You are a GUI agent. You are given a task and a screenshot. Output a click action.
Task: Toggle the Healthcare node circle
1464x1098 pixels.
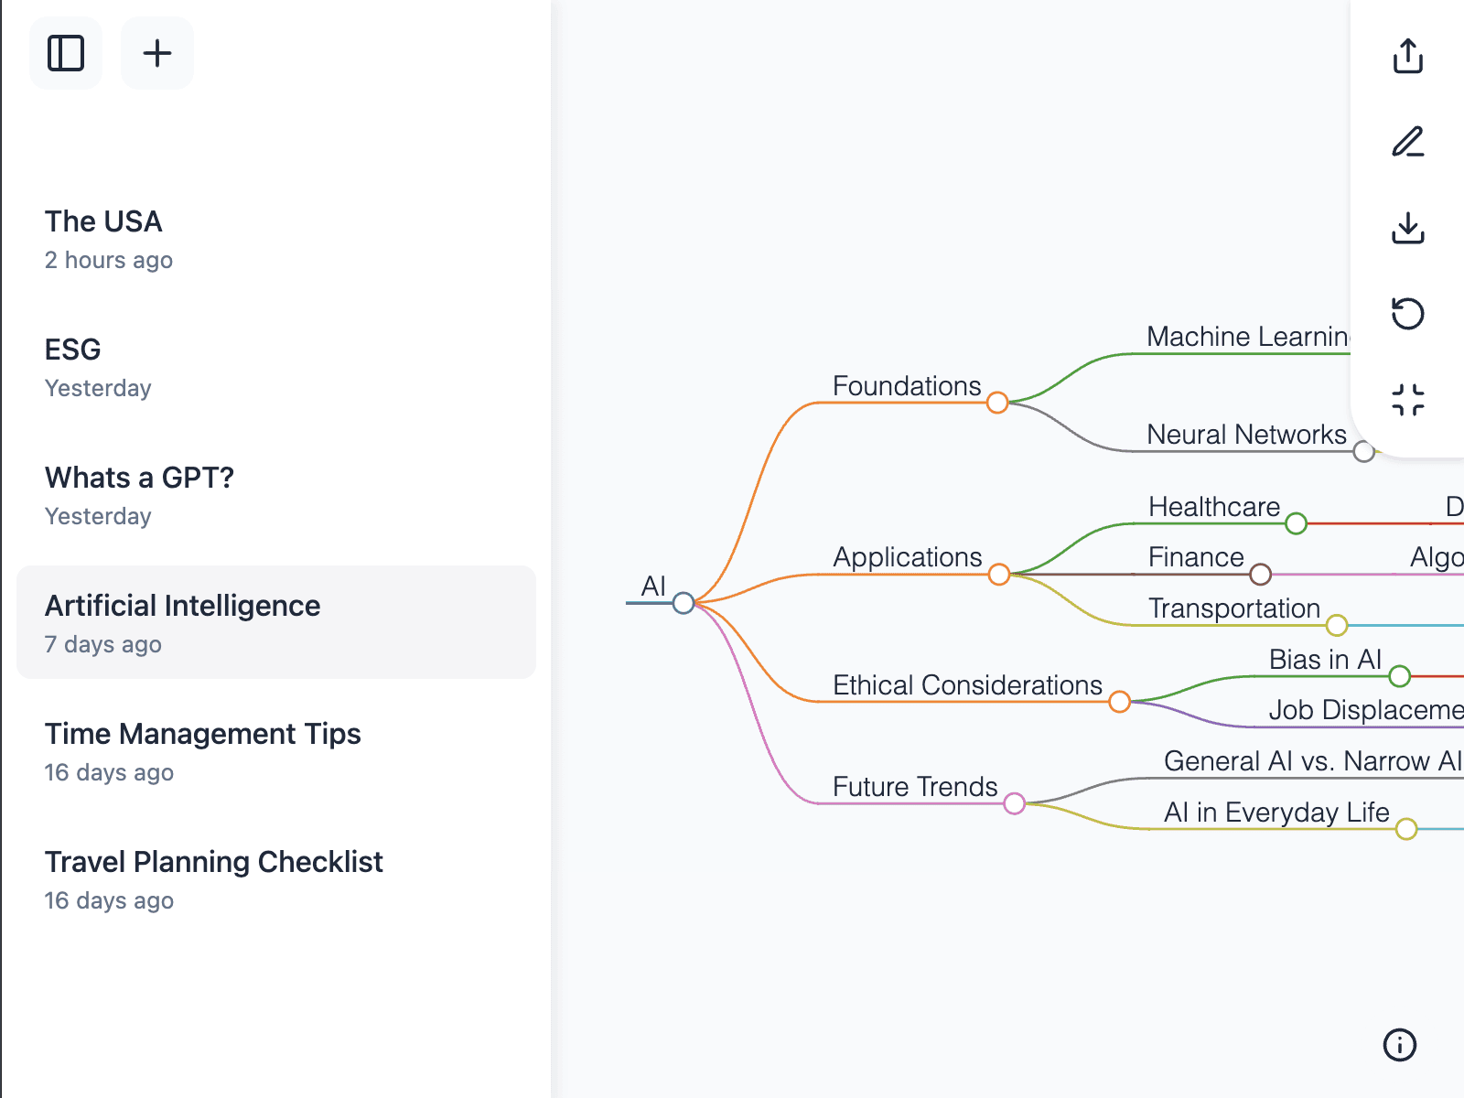(1296, 523)
